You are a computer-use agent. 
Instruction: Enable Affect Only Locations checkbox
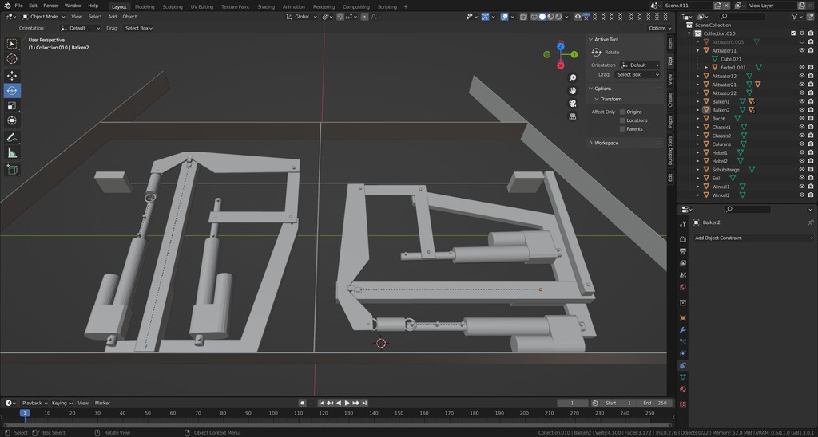tap(622, 120)
